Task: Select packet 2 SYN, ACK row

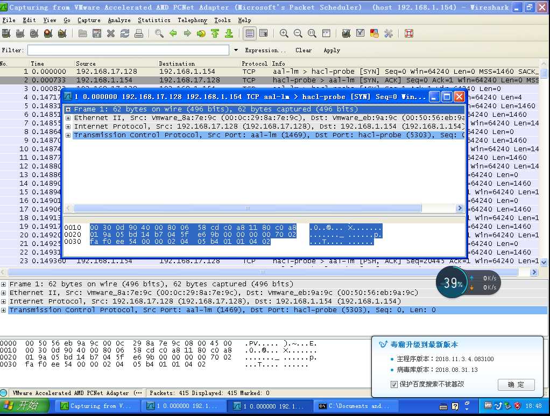Action: tap(270, 80)
